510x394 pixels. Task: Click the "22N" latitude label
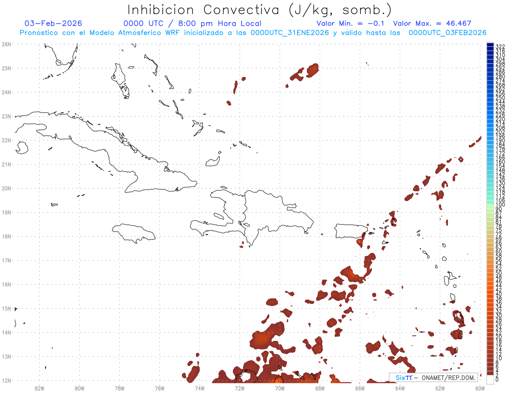(6, 140)
